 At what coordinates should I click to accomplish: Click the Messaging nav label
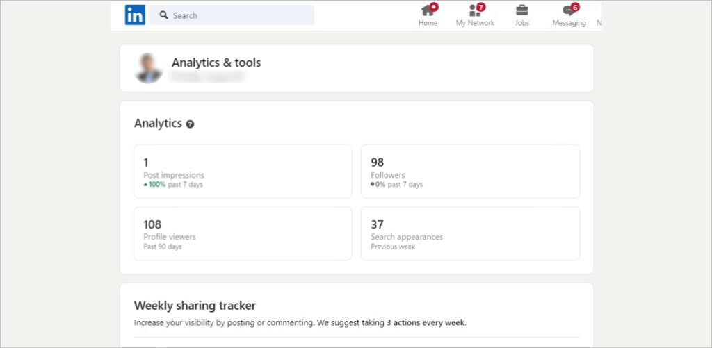[x=569, y=23]
